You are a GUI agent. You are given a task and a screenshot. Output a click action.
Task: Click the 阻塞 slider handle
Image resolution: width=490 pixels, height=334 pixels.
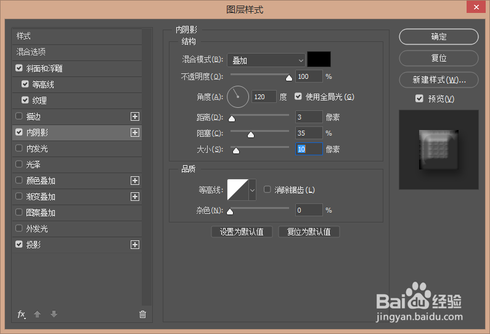point(251,135)
